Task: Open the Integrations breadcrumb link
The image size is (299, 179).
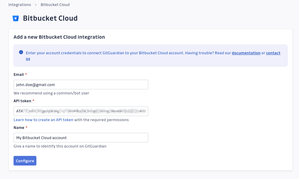Action: [x=20, y=5]
